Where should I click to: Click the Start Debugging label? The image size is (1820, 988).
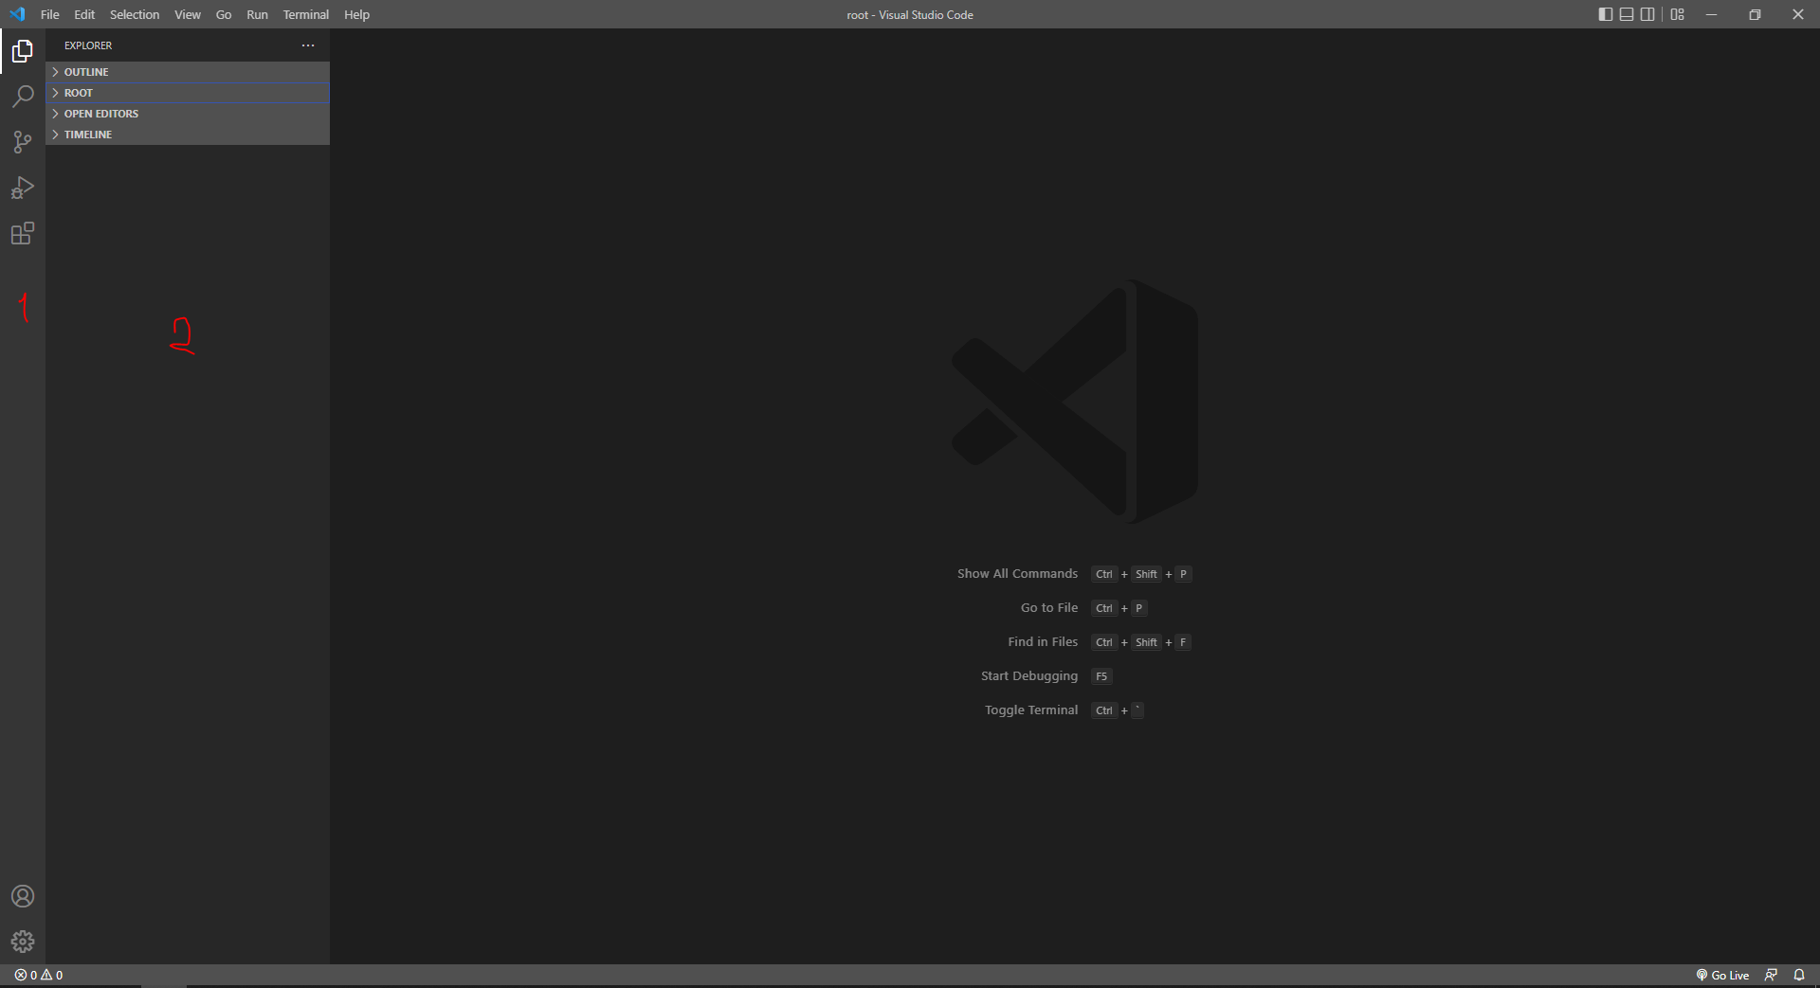1029,676
